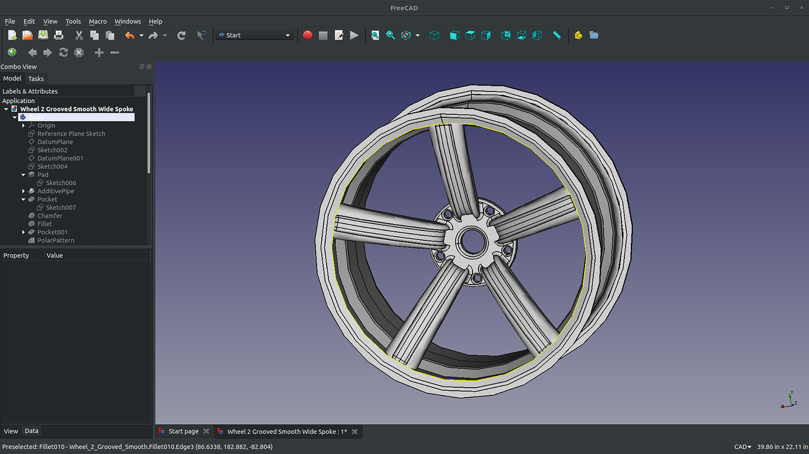Click the What's This help cursor icon
The width and height of the screenshot is (809, 454).
(201, 35)
